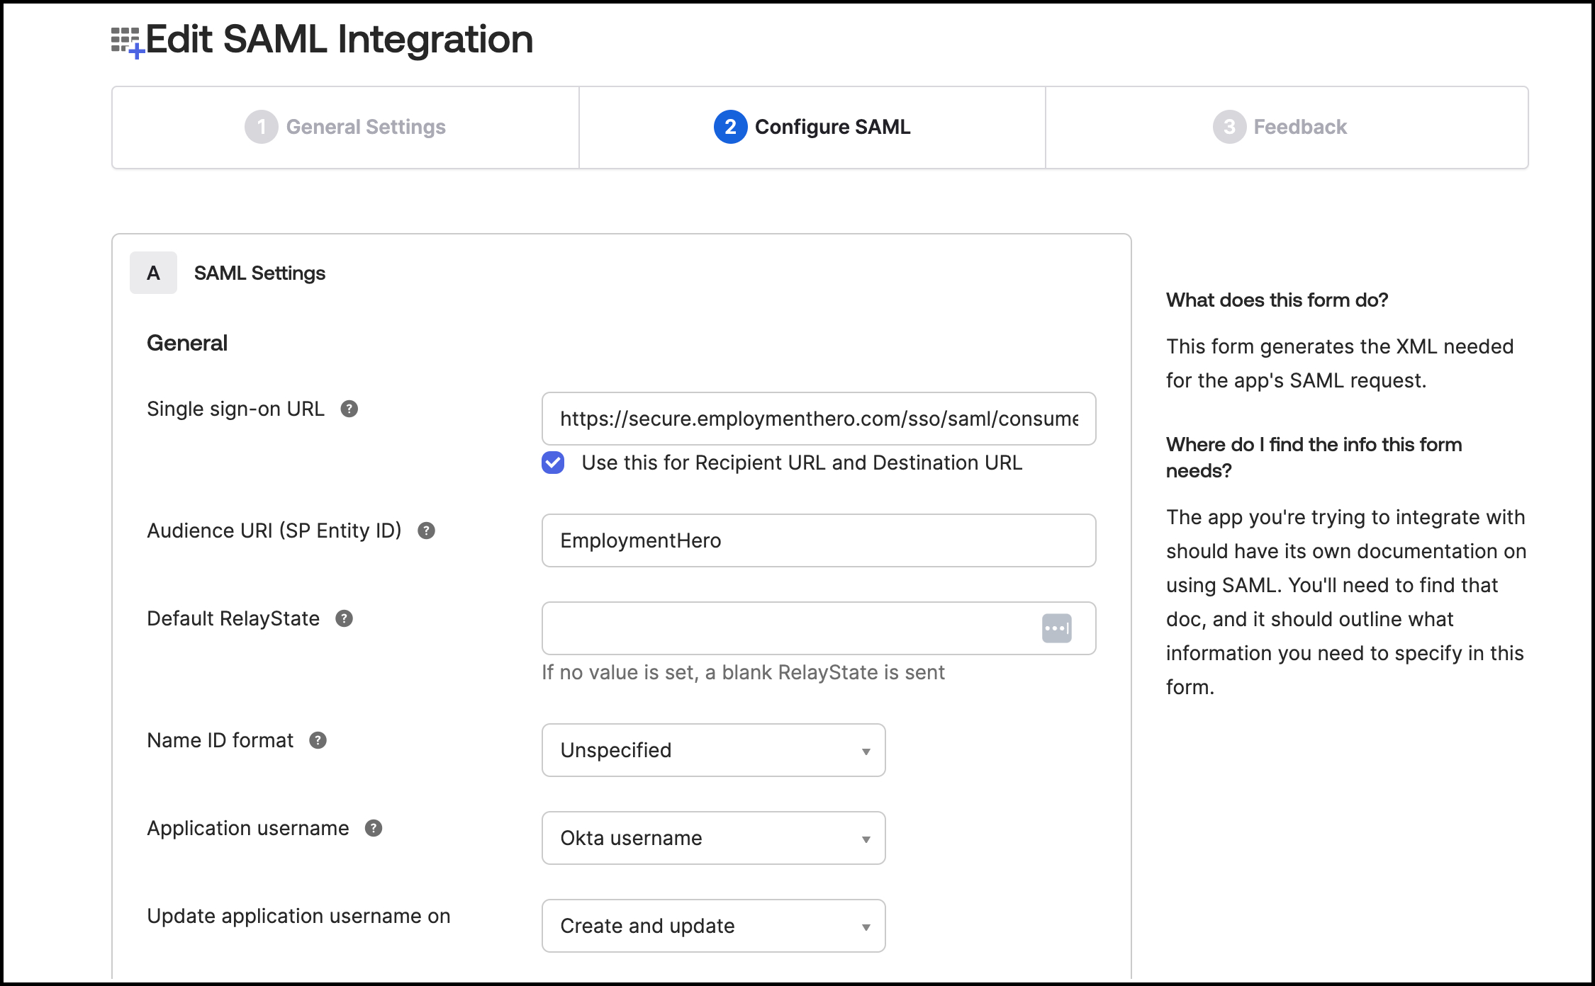
Task: Click the step 3 Feedback number circle
Action: [1229, 127]
